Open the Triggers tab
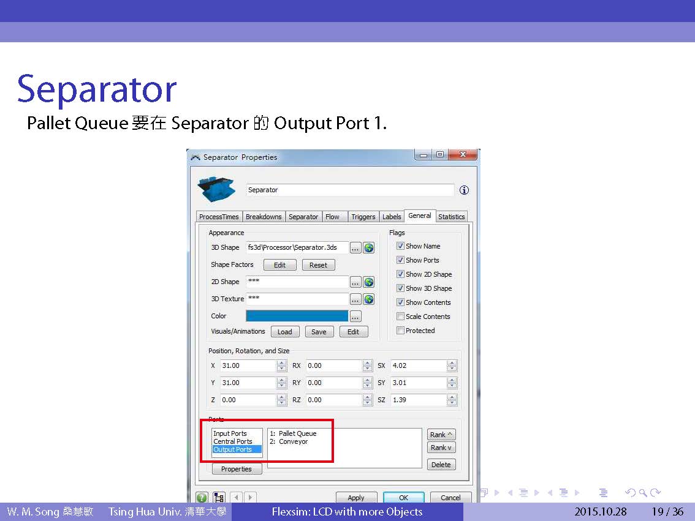Image resolution: width=695 pixels, height=521 pixels. click(x=363, y=217)
